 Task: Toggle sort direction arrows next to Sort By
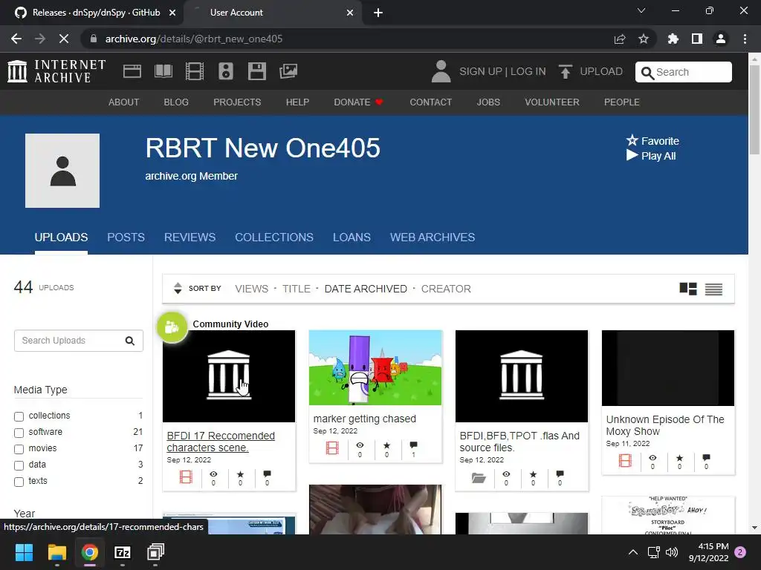[x=178, y=289]
